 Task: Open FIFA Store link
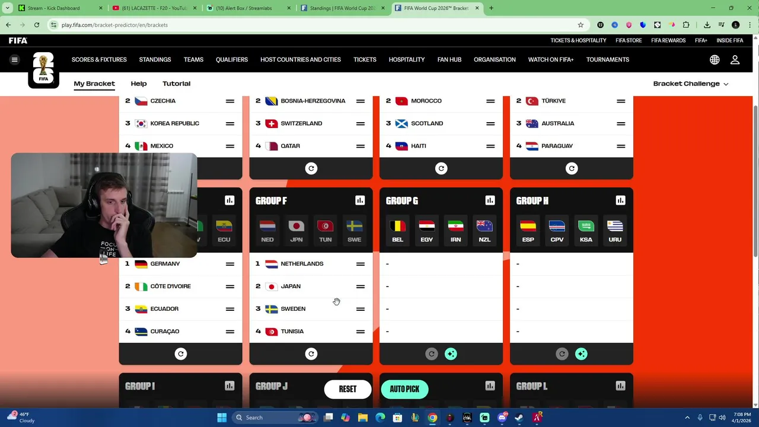click(x=629, y=40)
